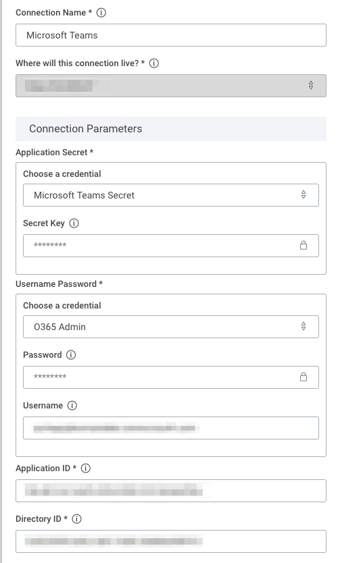The height and width of the screenshot is (563, 338).
Task: Open the O365 Admin credential dropdown
Action: click(171, 327)
